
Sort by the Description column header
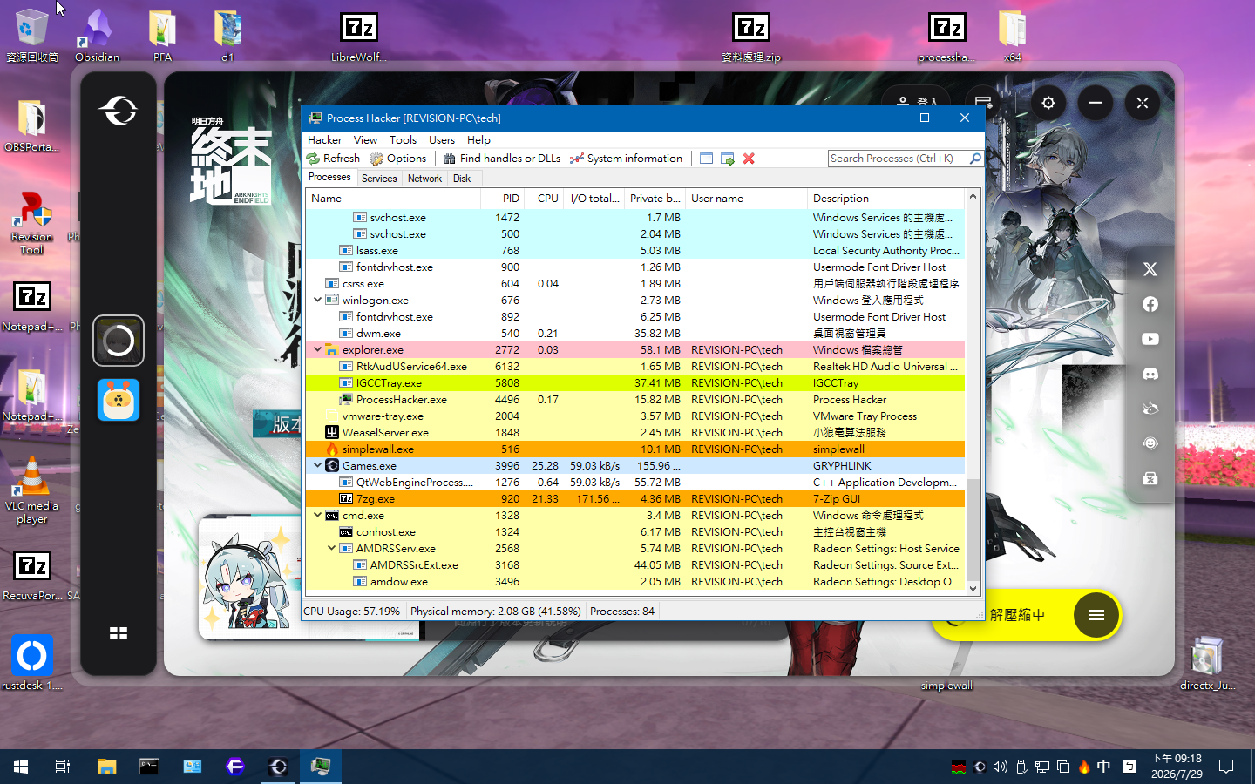point(885,199)
